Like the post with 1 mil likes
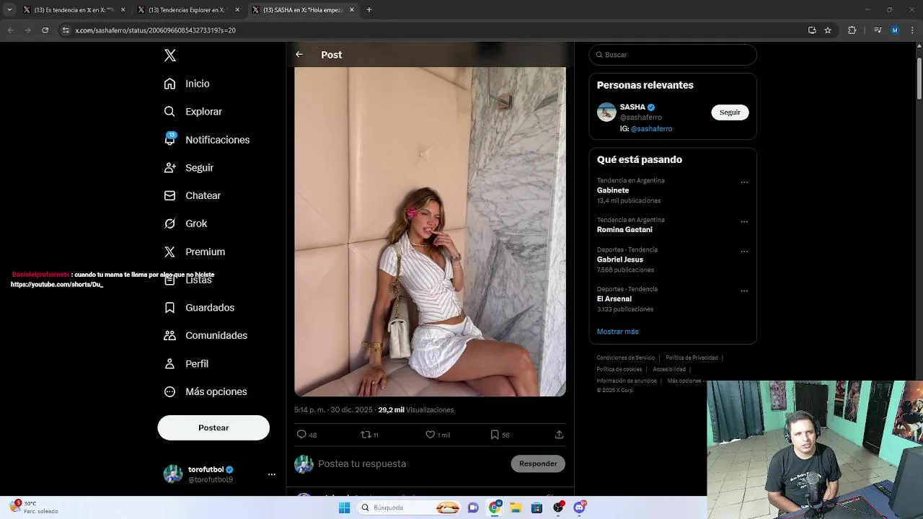The height and width of the screenshot is (519, 923). tap(437, 435)
